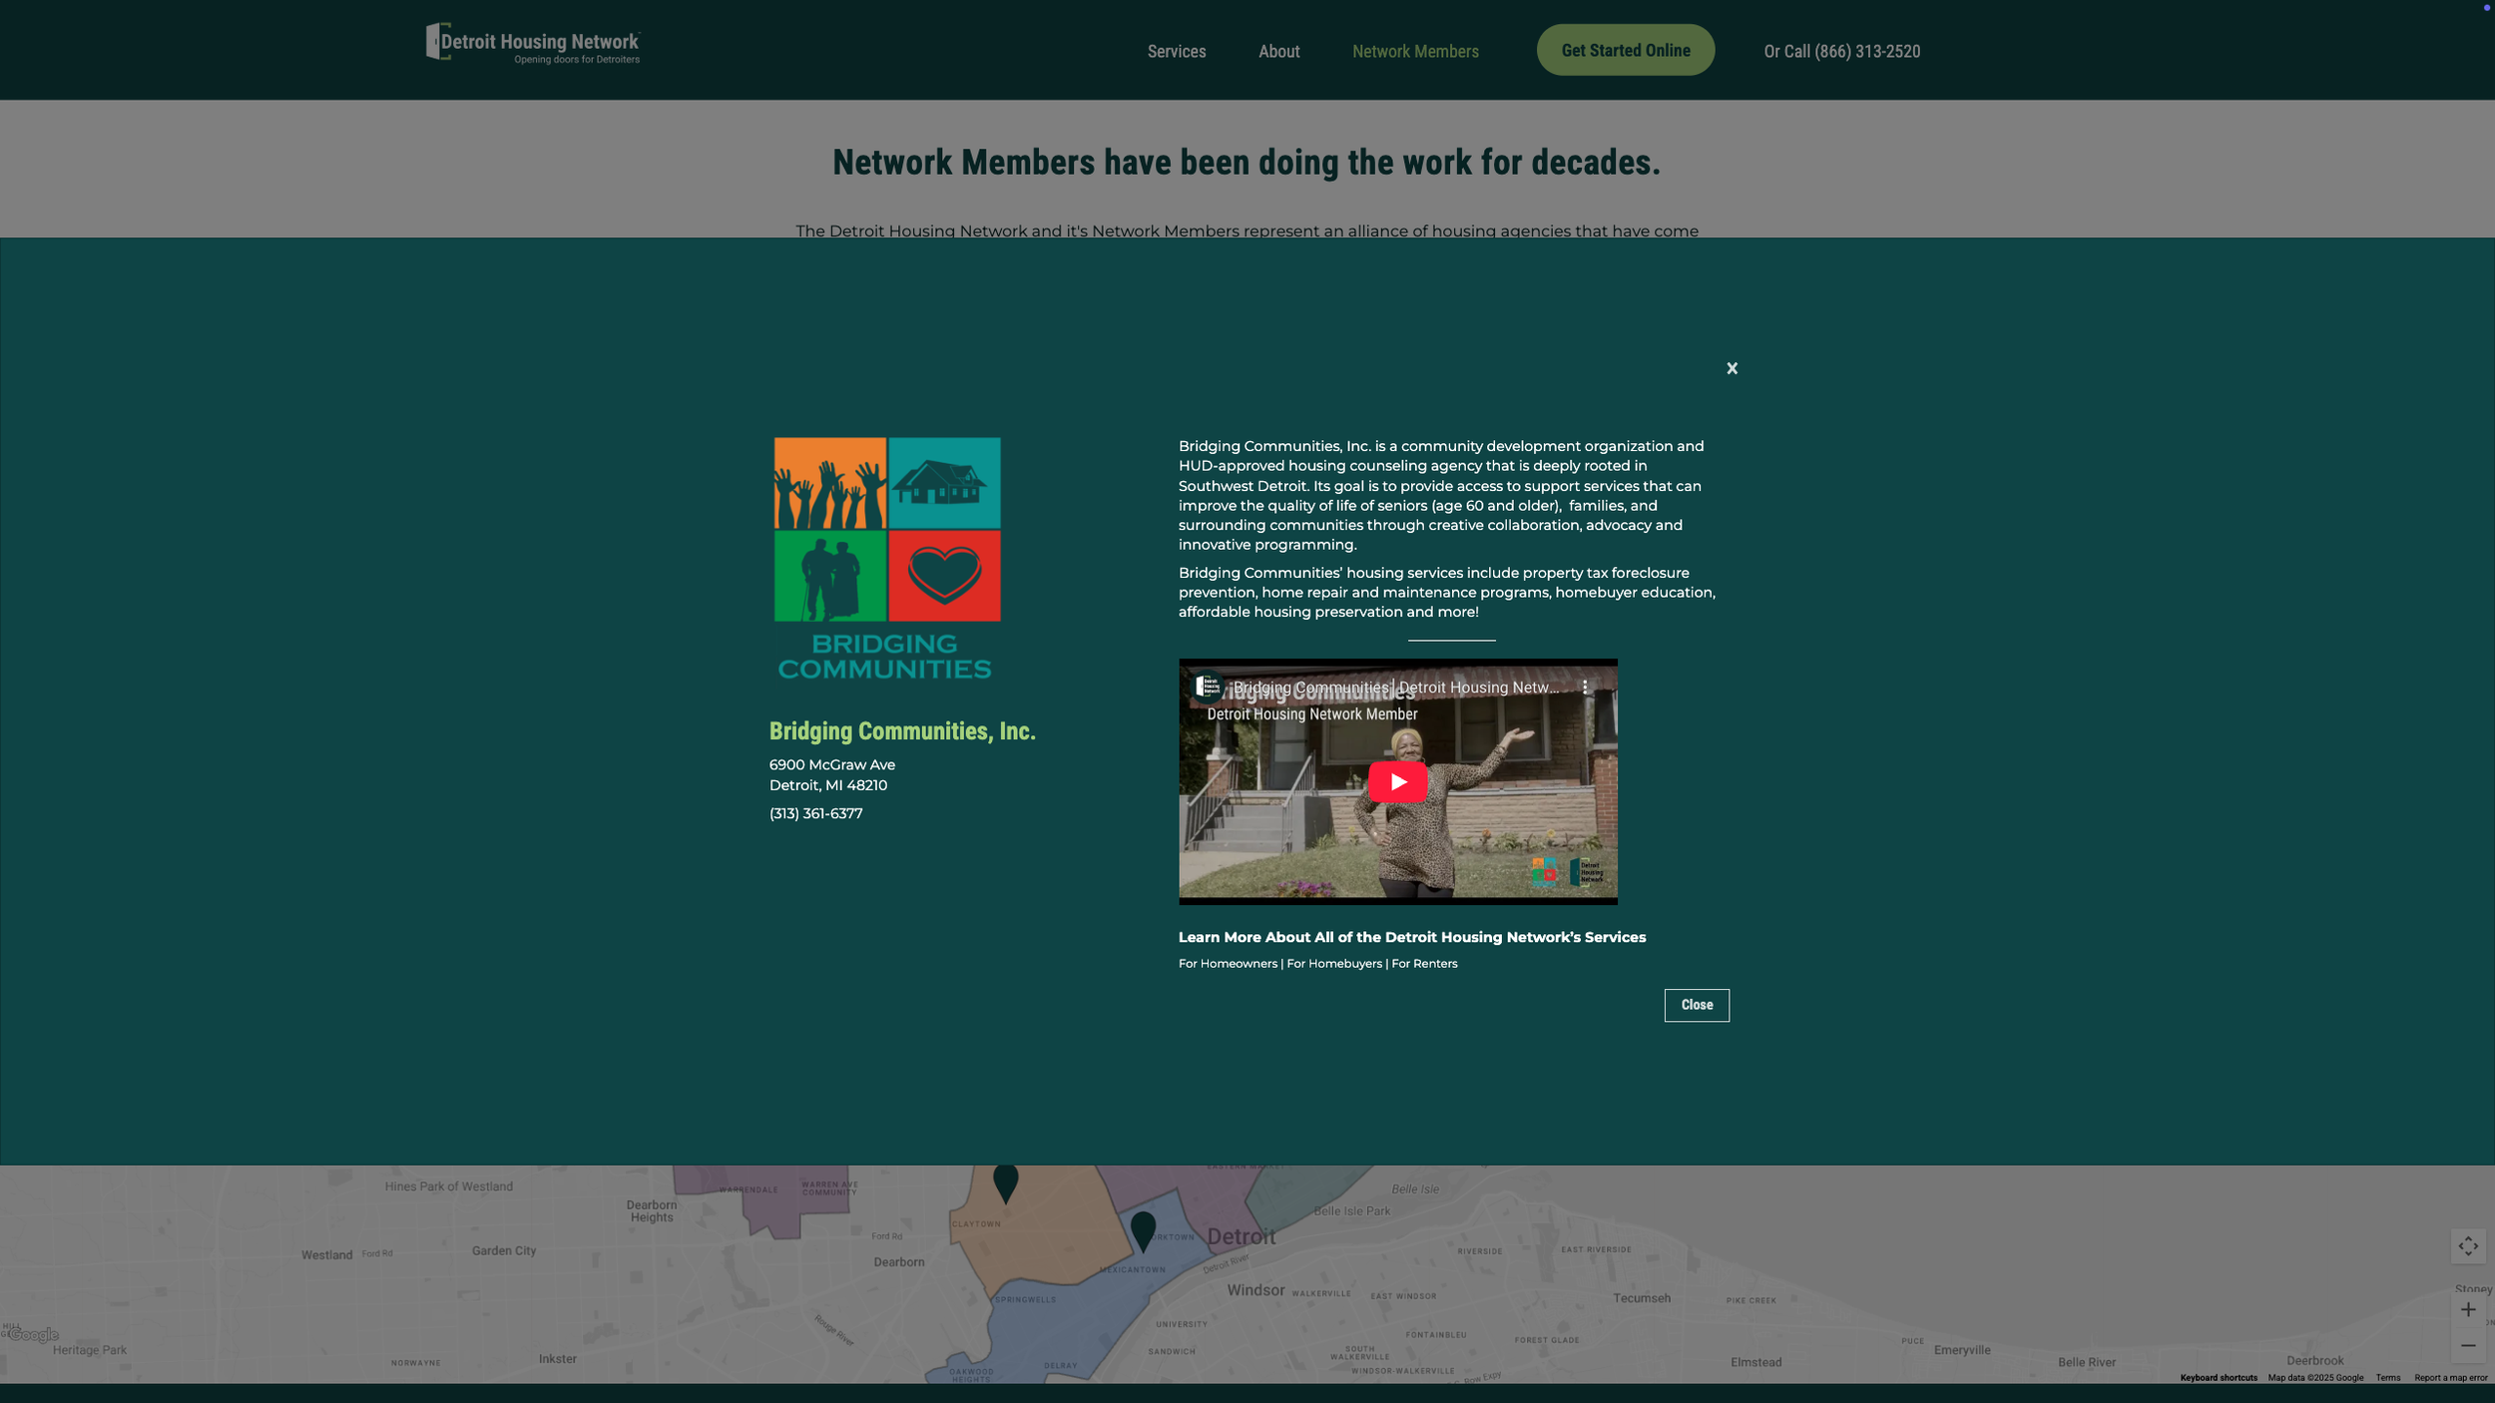Image resolution: width=2495 pixels, height=1403 pixels.
Task: Open the For Renters link
Action: click(x=1424, y=963)
